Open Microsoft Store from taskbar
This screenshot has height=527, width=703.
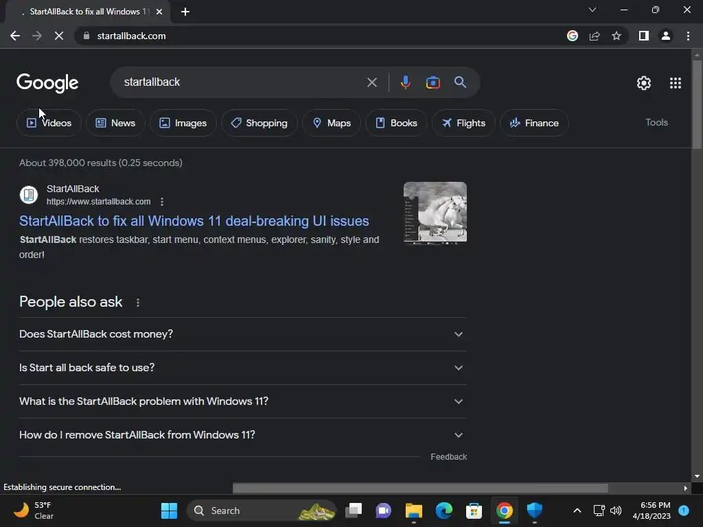click(474, 511)
